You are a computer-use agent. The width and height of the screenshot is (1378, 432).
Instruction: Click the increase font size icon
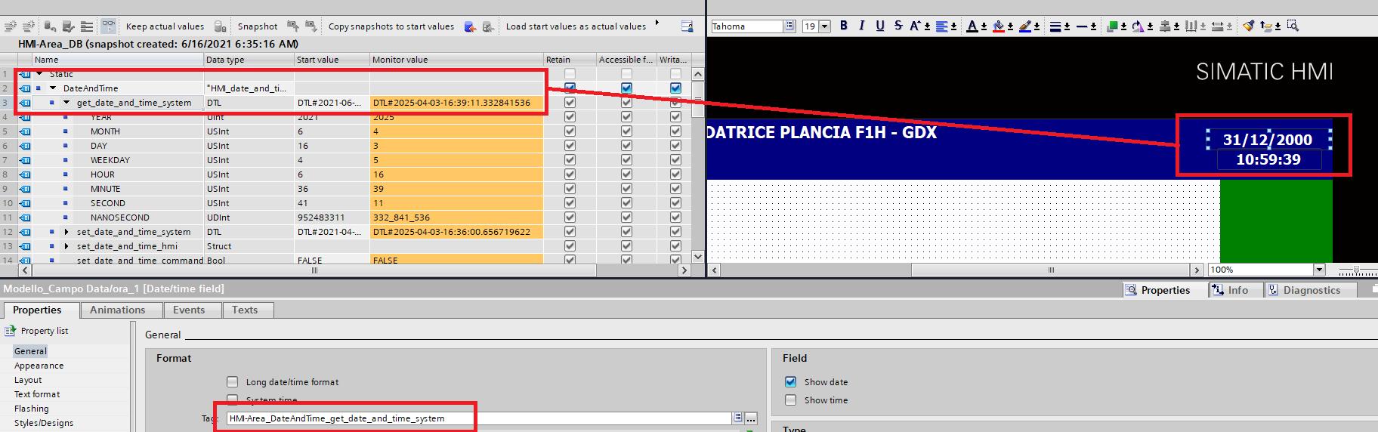916,26
